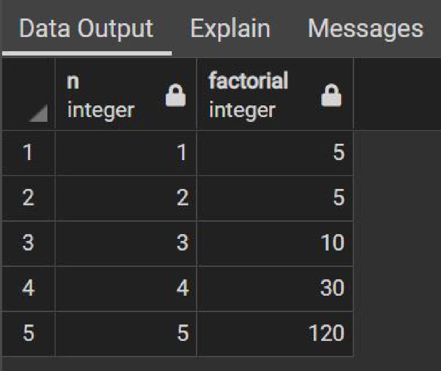Select the factorial integer column header
Viewport: 441px width, 371px height.
pos(275,94)
